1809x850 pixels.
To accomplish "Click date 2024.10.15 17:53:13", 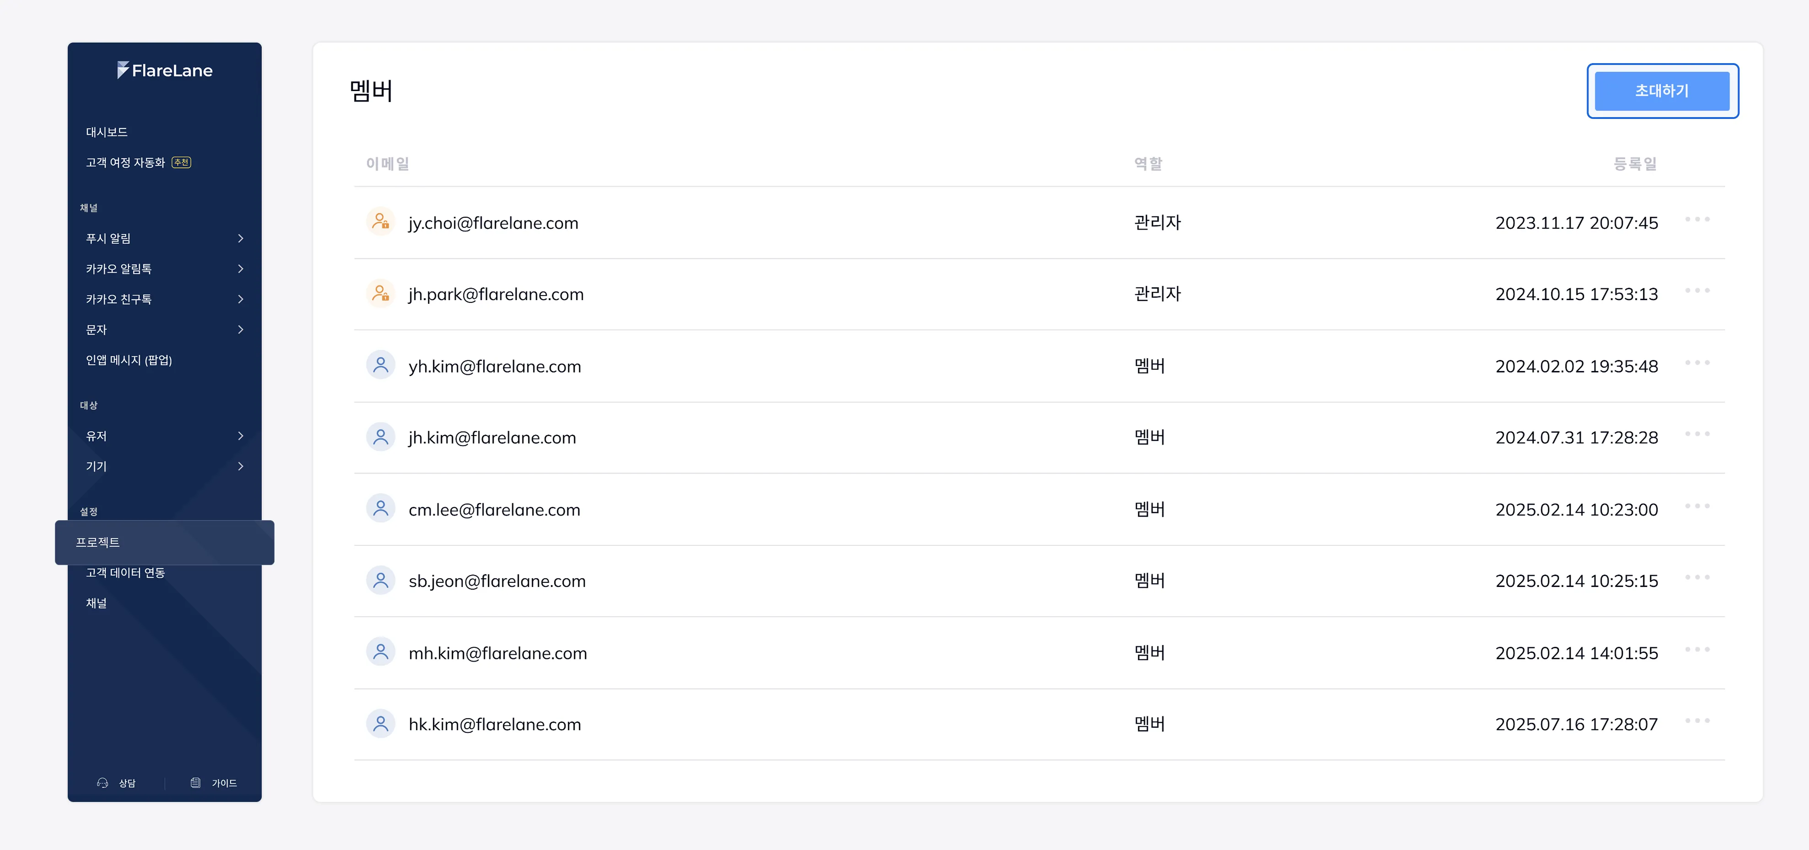I will [x=1577, y=294].
